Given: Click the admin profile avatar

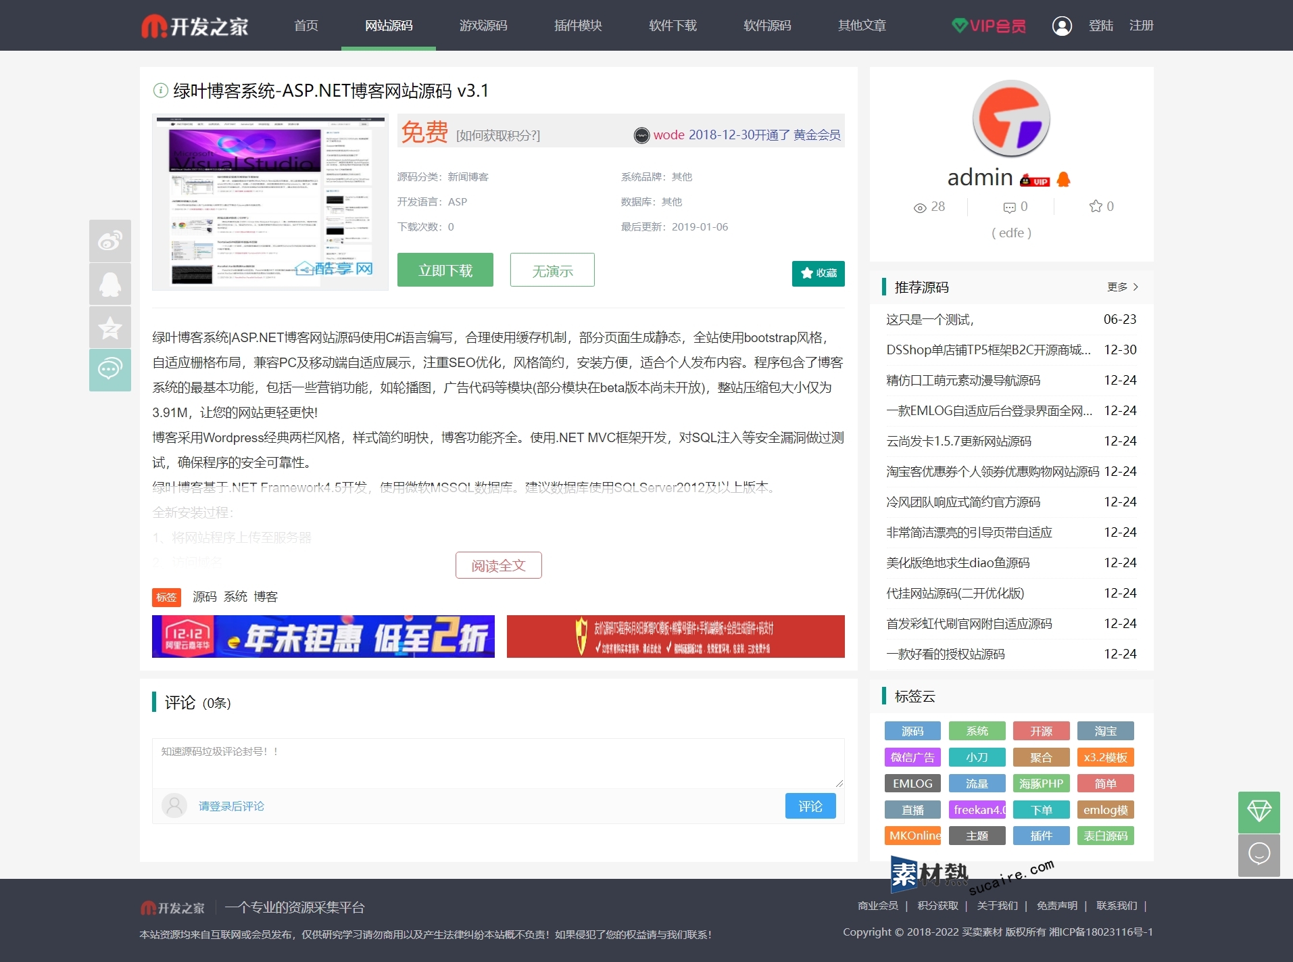Looking at the screenshot, I should click(1011, 119).
